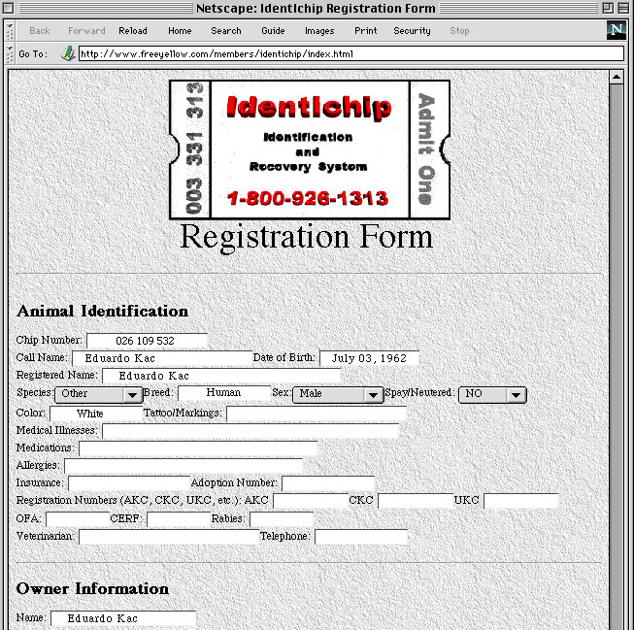Click the Owner Information heading
Image resolution: width=634 pixels, height=630 pixels.
[x=92, y=589]
